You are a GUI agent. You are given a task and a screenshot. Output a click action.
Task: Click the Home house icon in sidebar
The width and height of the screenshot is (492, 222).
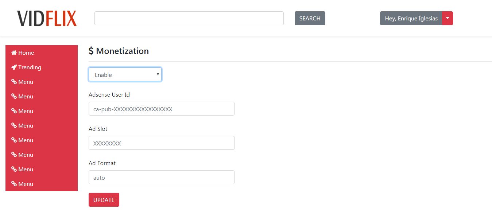point(14,53)
